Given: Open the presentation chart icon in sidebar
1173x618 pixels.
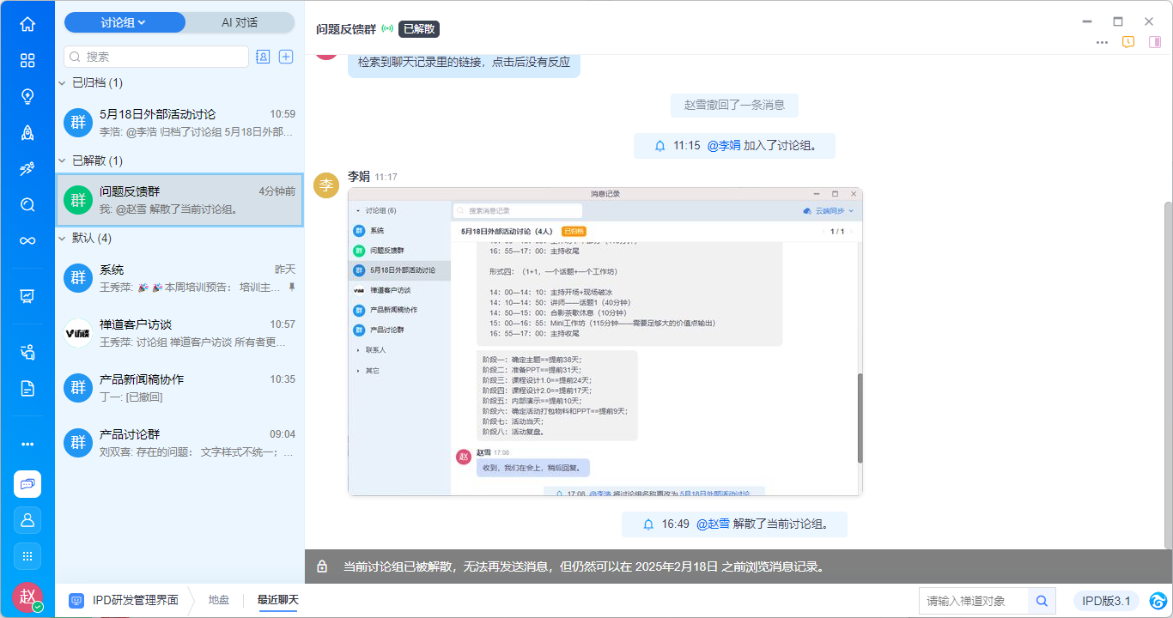Looking at the screenshot, I should click(x=27, y=296).
